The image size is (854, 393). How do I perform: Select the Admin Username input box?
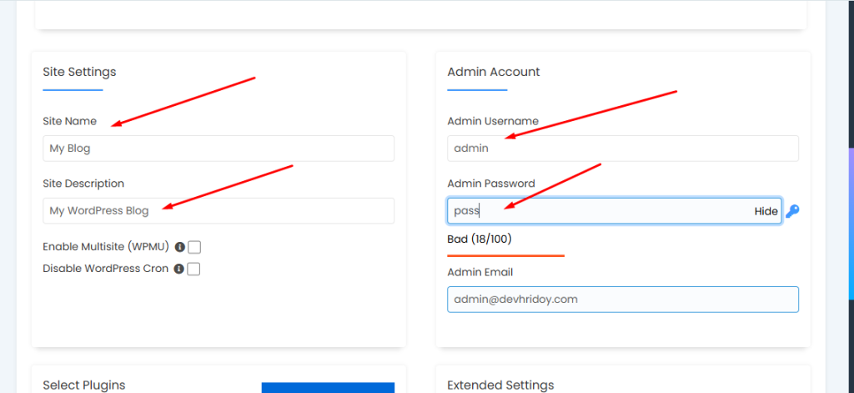(x=622, y=149)
